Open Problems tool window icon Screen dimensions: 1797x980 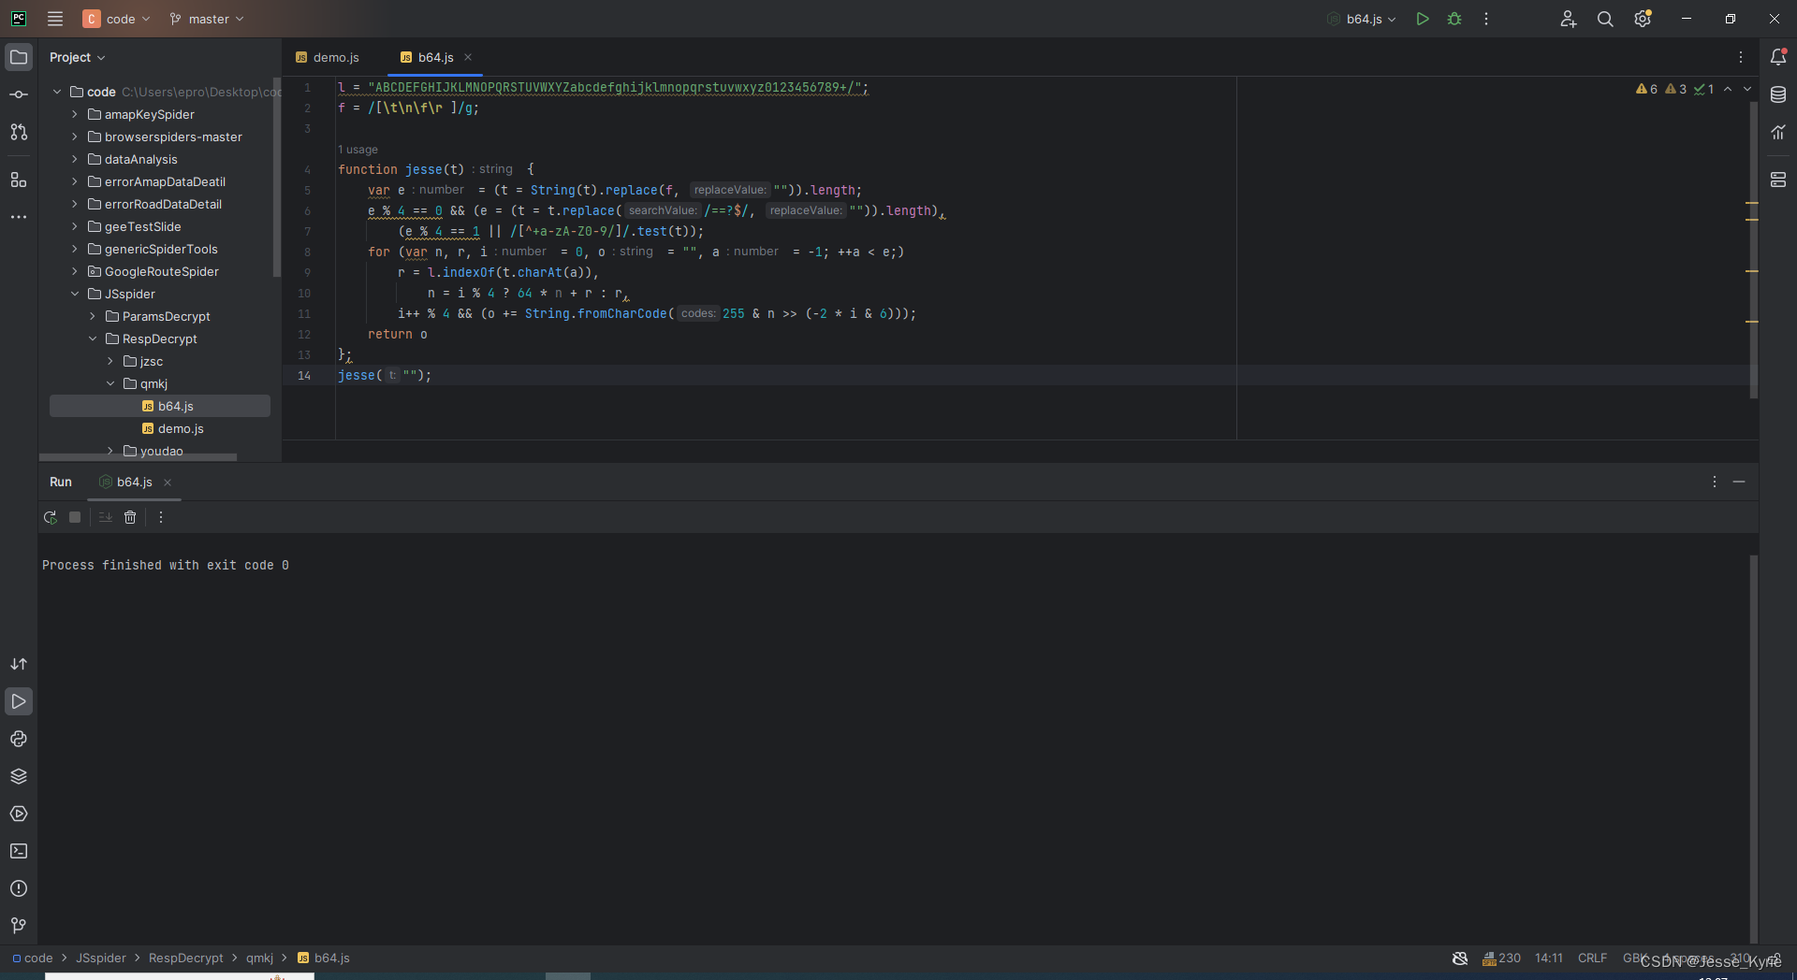pos(19,888)
